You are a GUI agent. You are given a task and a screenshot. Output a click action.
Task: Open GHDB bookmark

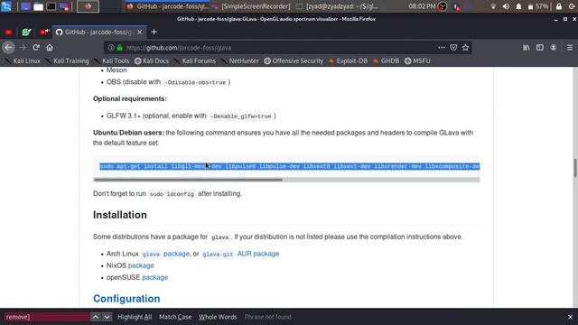(386, 60)
